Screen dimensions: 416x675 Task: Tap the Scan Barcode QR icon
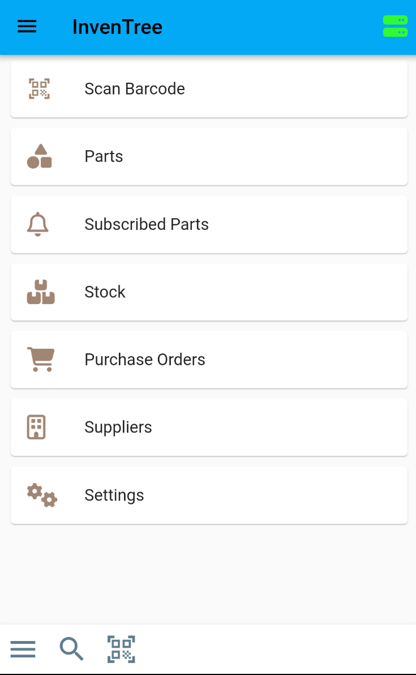pos(40,89)
